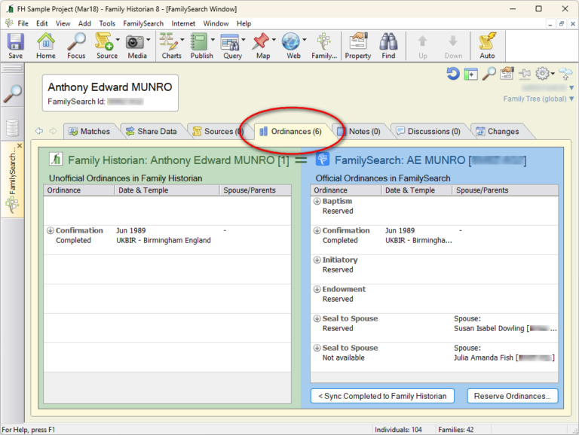Click the pin icon in top-right toolbar
This screenshot has height=435, width=579.
click(525, 74)
